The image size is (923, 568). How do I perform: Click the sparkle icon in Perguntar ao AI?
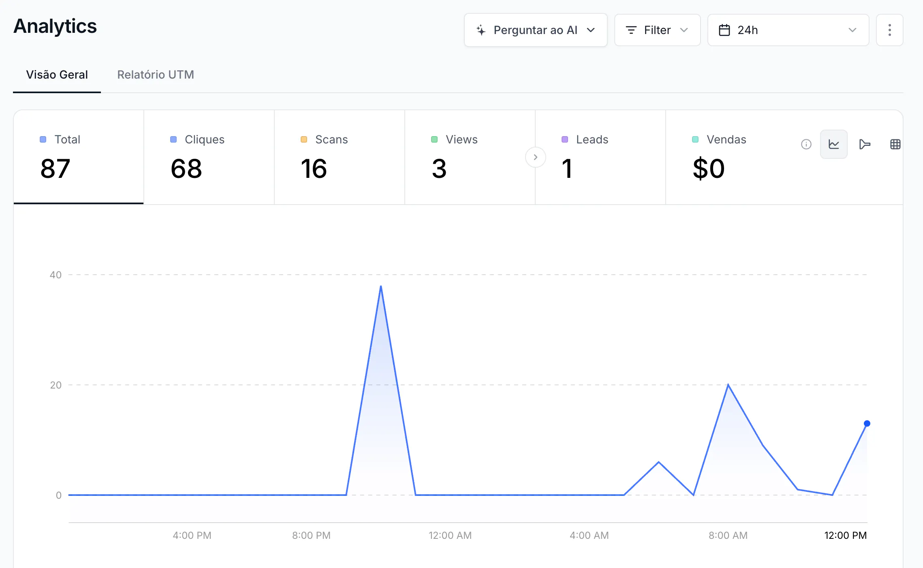click(x=481, y=30)
